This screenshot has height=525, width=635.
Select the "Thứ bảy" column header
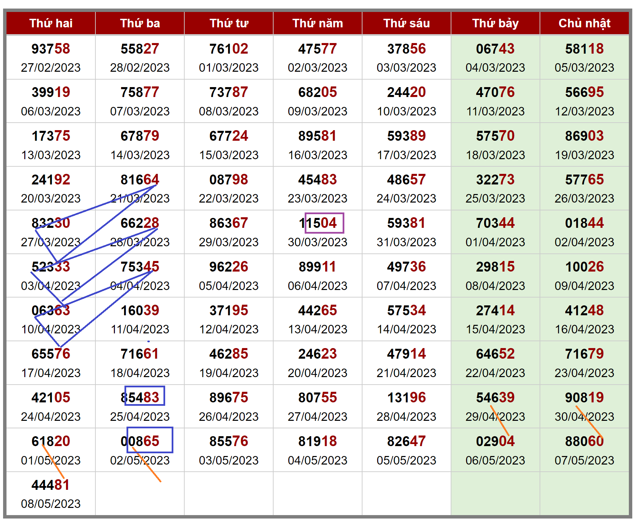pyautogui.click(x=495, y=23)
